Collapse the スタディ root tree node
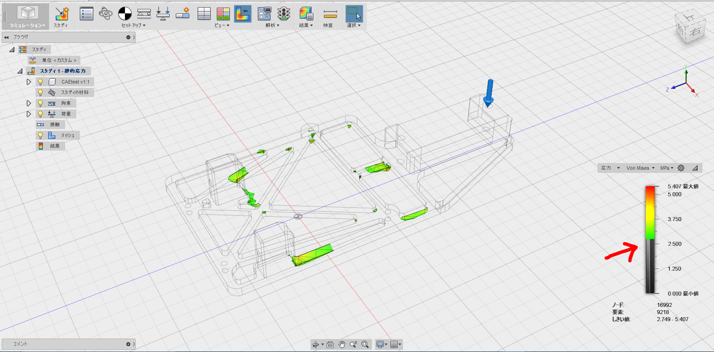Viewport: 714px width, 352px height. coord(12,50)
